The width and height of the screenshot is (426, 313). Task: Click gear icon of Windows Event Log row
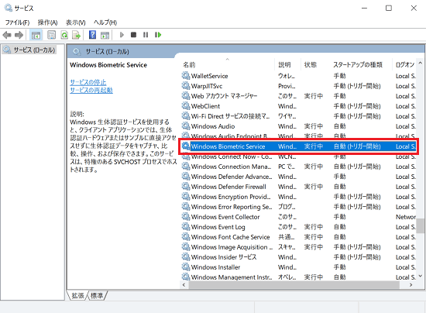[x=186, y=227]
